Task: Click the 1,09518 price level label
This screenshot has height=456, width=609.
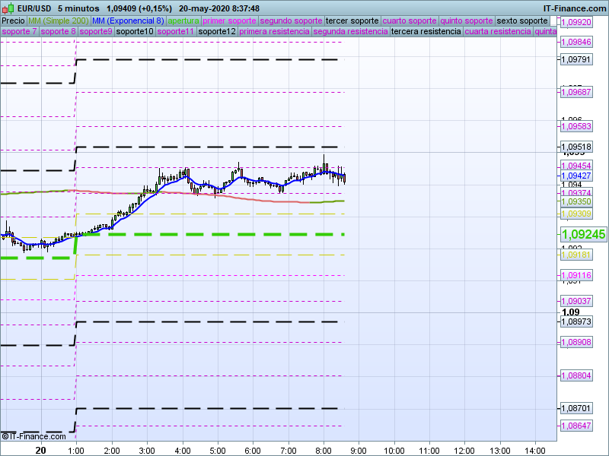Action: point(576,147)
